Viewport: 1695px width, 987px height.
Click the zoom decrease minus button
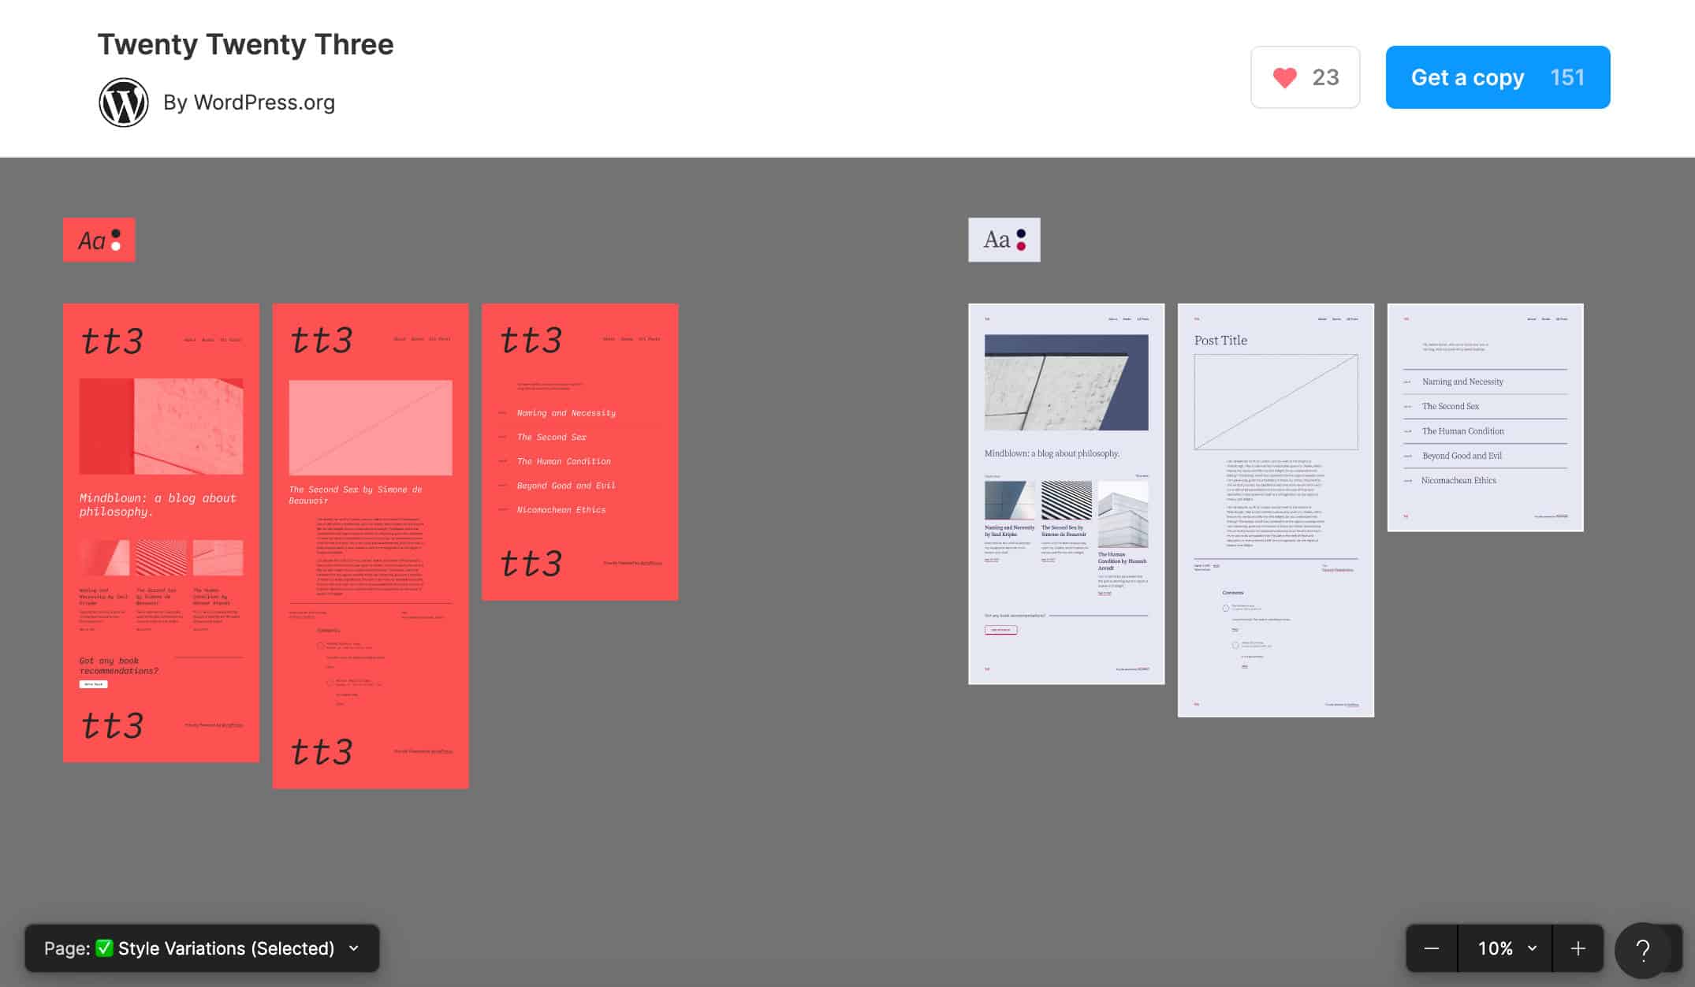tap(1431, 948)
